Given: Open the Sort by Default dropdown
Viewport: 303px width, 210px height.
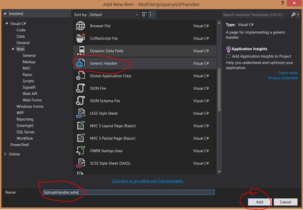Looking at the screenshot, I should (x=114, y=14).
